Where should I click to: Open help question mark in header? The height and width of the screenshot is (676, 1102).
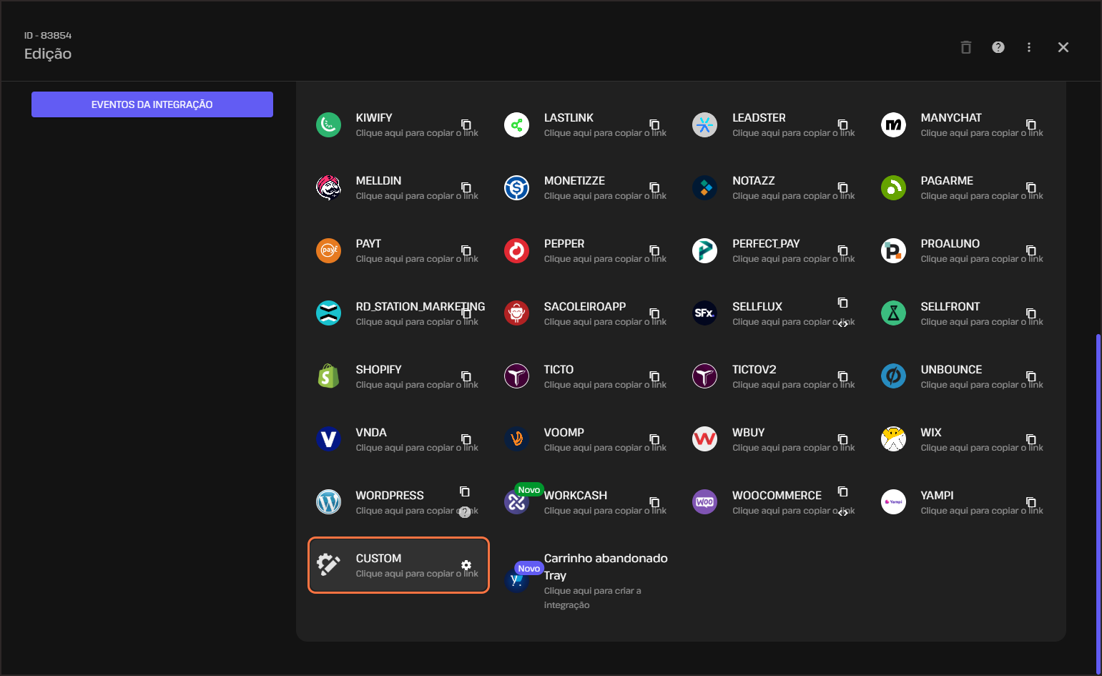998,47
